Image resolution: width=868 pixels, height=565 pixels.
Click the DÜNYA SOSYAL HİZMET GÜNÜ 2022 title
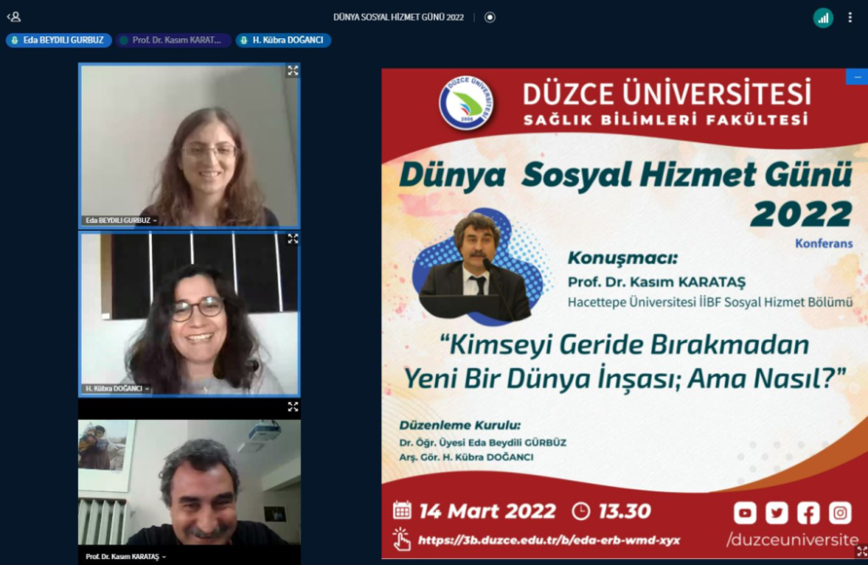pyautogui.click(x=398, y=17)
